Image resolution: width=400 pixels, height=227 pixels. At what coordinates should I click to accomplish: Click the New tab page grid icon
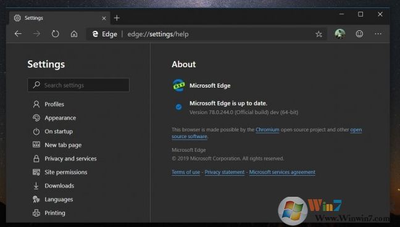pyautogui.click(x=36, y=144)
